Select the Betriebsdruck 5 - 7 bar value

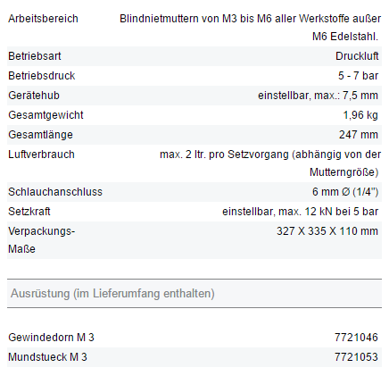358,76
